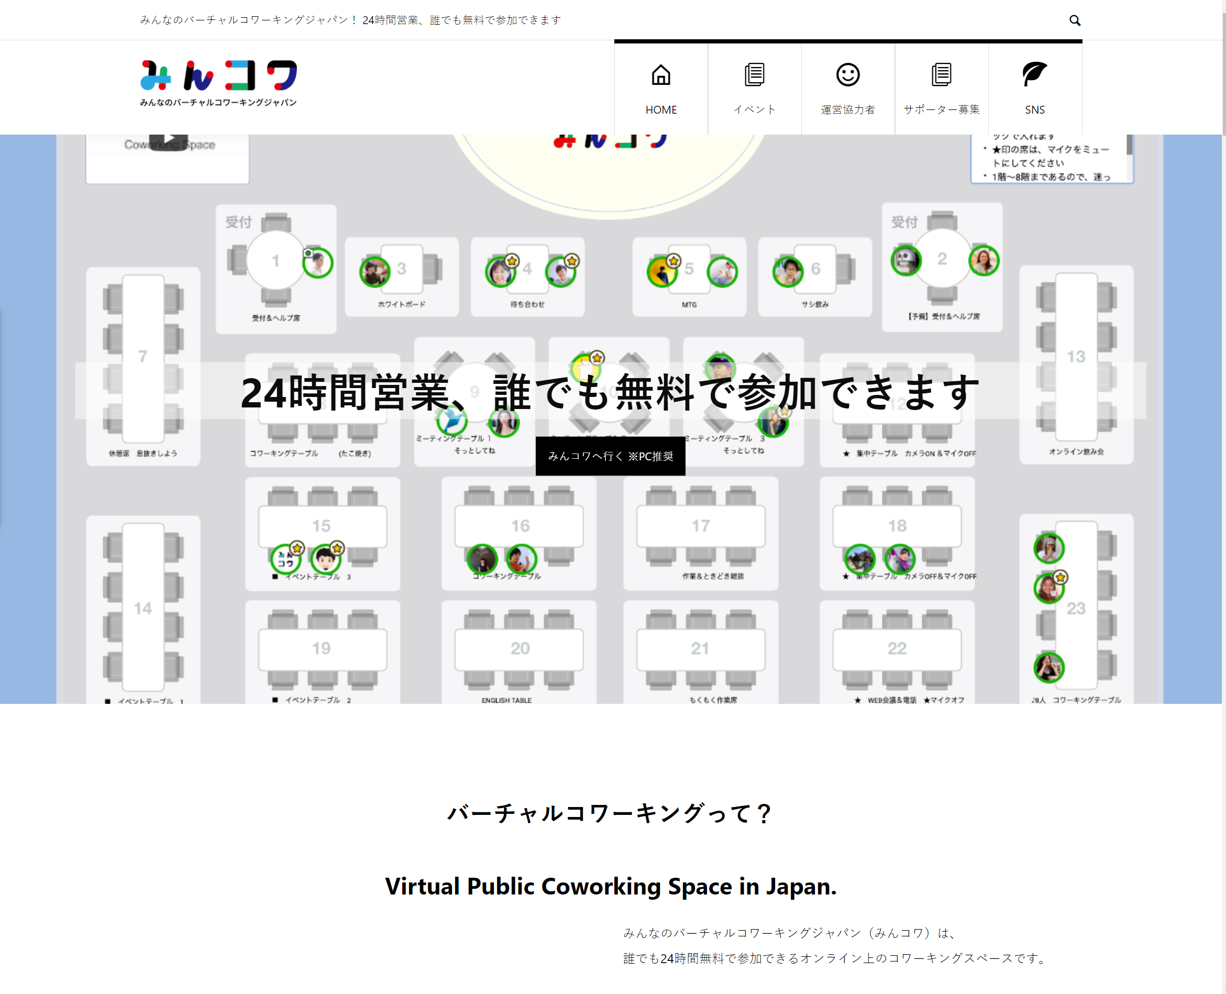Viewport: 1226px width, 994px height.
Task: Select table 17 作業&ときどき雑談
Action: tap(700, 534)
